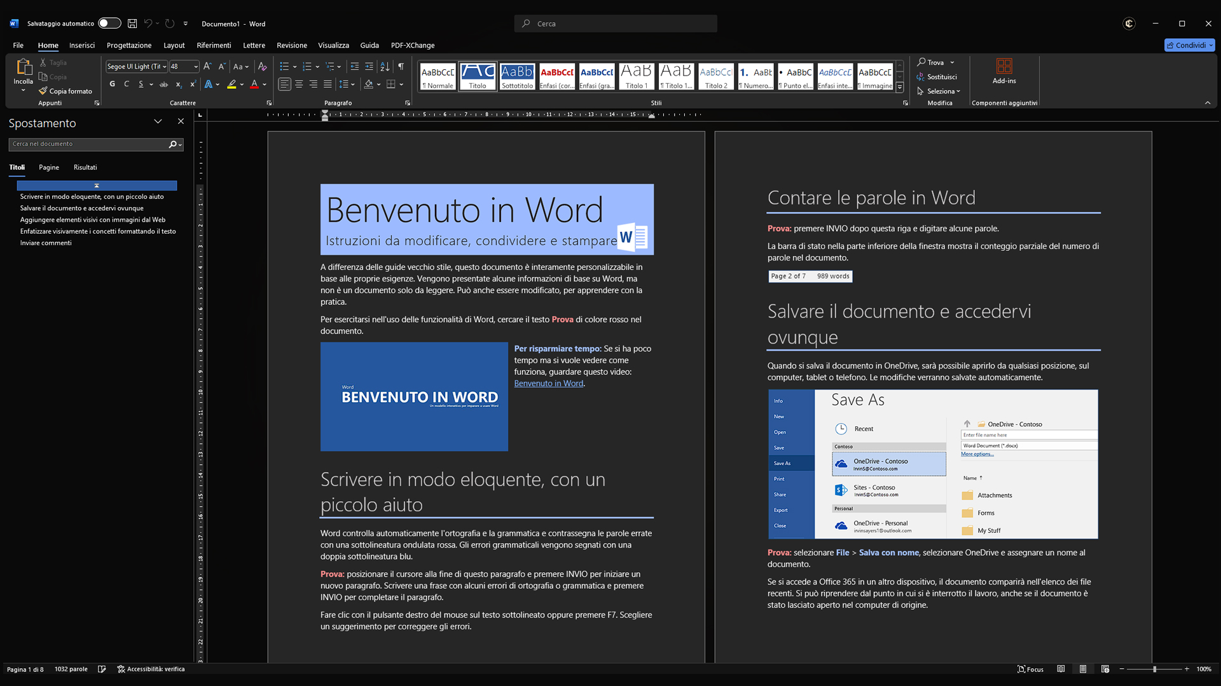Click the yellow text highlight color button

click(x=232, y=84)
